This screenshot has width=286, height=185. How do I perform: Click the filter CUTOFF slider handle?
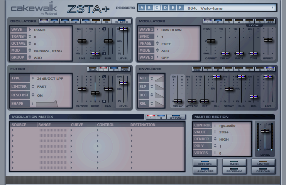coord(82,89)
